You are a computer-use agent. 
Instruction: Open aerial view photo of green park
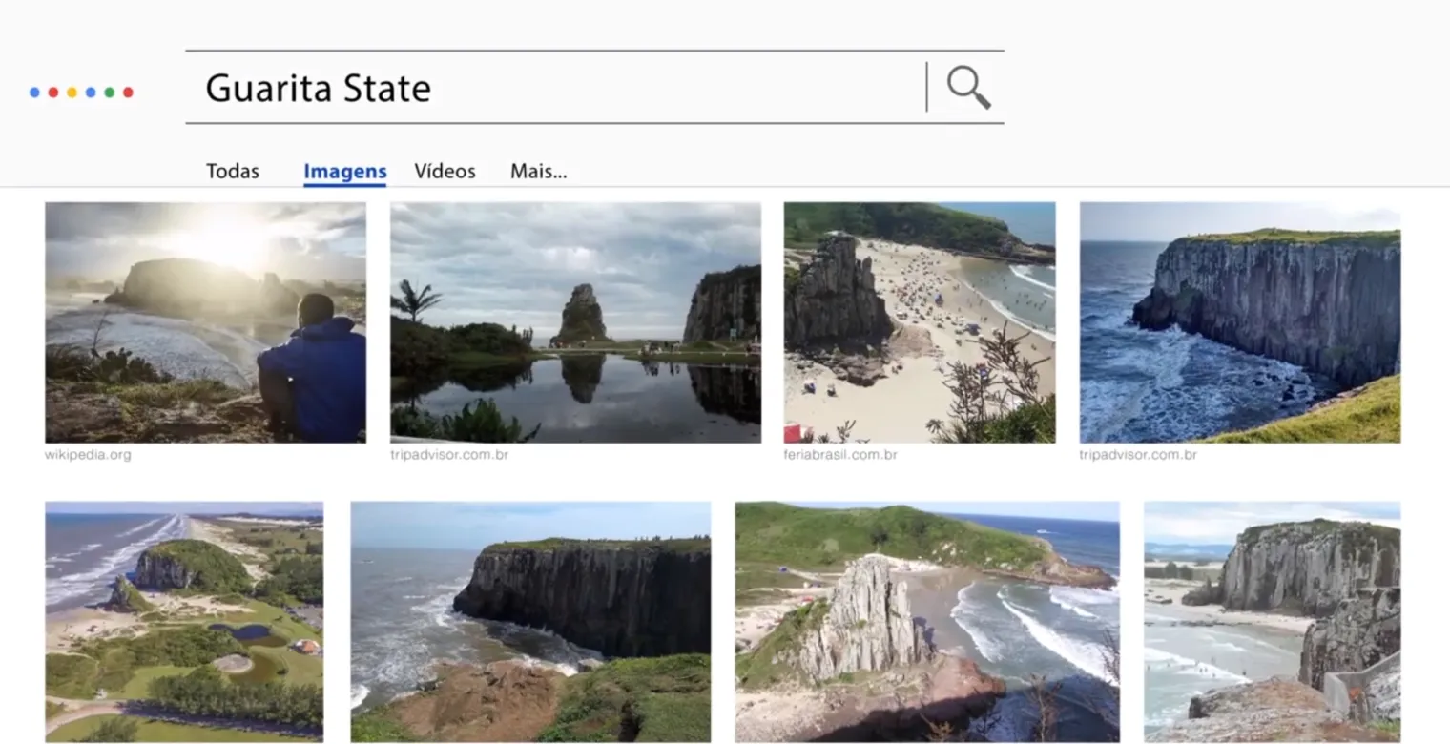[184, 622]
